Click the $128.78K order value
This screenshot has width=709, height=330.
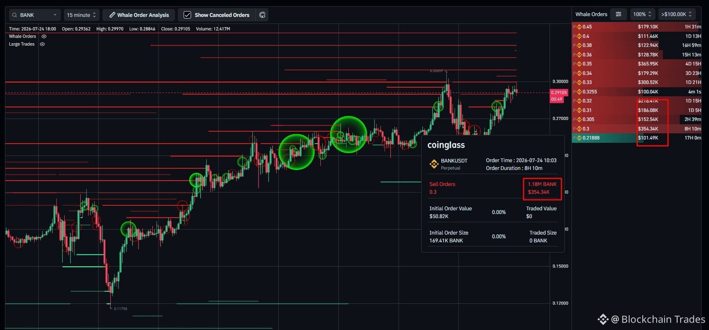pyautogui.click(x=648, y=55)
